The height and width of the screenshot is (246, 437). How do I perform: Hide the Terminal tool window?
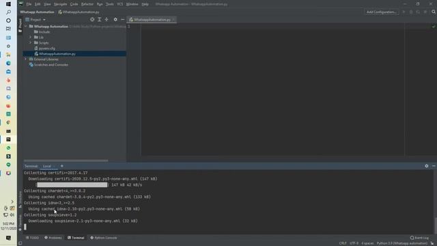(434, 166)
